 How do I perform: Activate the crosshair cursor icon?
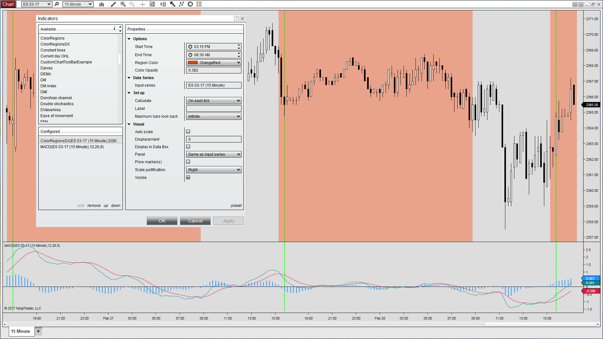pyautogui.click(x=142, y=4)
